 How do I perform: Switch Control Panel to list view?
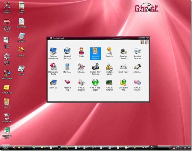coord(147,42)
